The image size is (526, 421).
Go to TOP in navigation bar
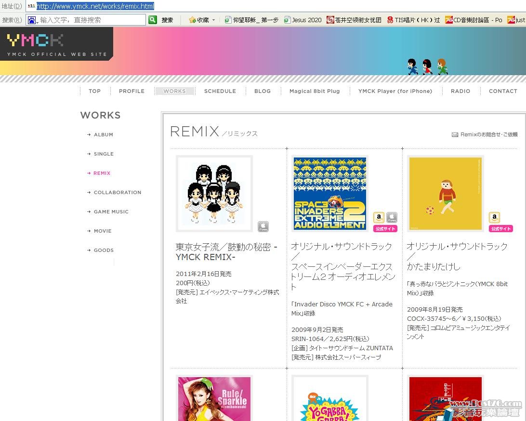click(94, 91)
